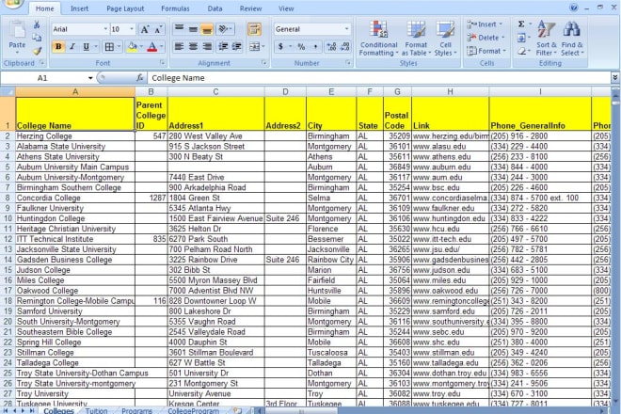621x414 pixels.
Task: Toggle Align Text Right
Action: tap(207, 47)
